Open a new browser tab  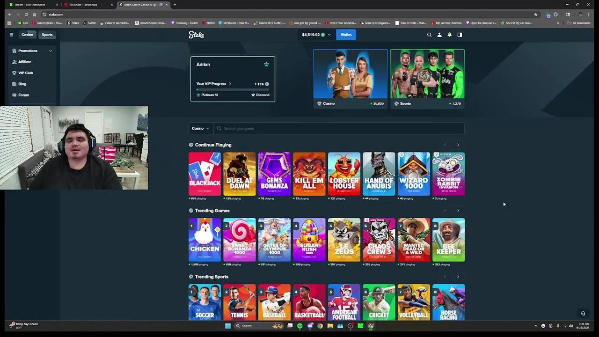click(x=175, y=5)
